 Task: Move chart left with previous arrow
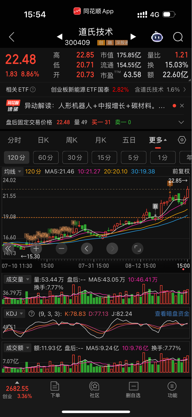[87, 248]
